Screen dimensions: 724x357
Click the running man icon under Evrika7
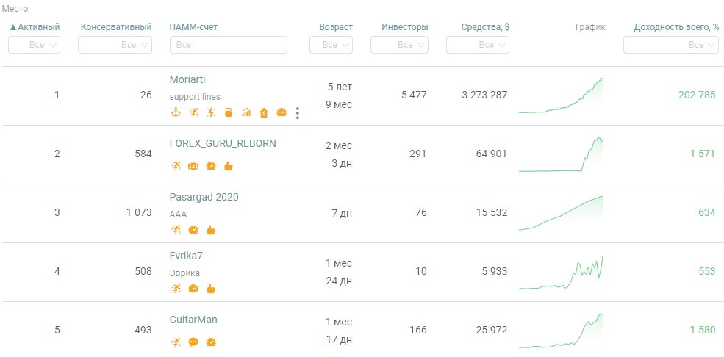[x=175, y=289]
